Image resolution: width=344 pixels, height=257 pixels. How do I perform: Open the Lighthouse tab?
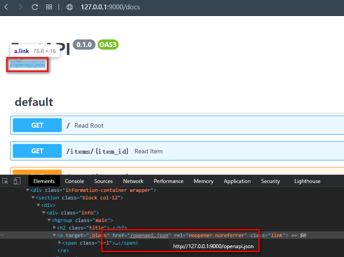(x=307, y=181)
